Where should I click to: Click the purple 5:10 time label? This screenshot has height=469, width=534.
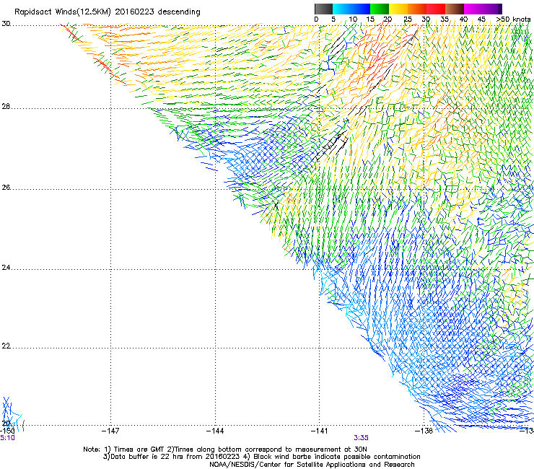point(7,438)
